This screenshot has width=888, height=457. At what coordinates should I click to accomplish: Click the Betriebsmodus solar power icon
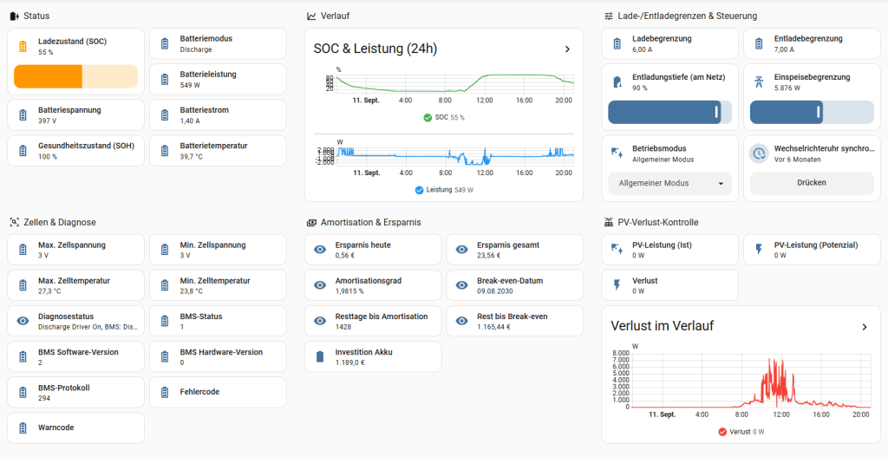[617, 153]
